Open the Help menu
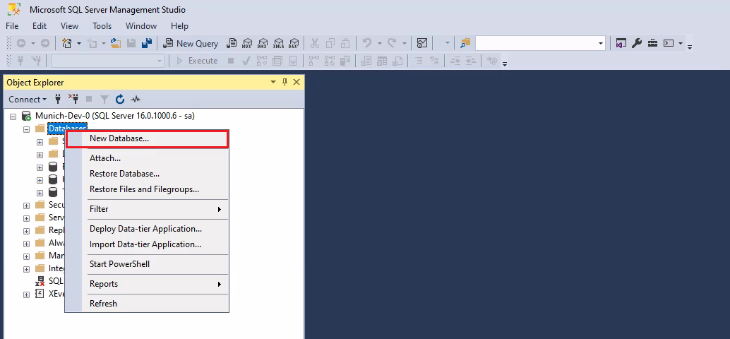This screenshot has width=730, height=339. [179, 26]
